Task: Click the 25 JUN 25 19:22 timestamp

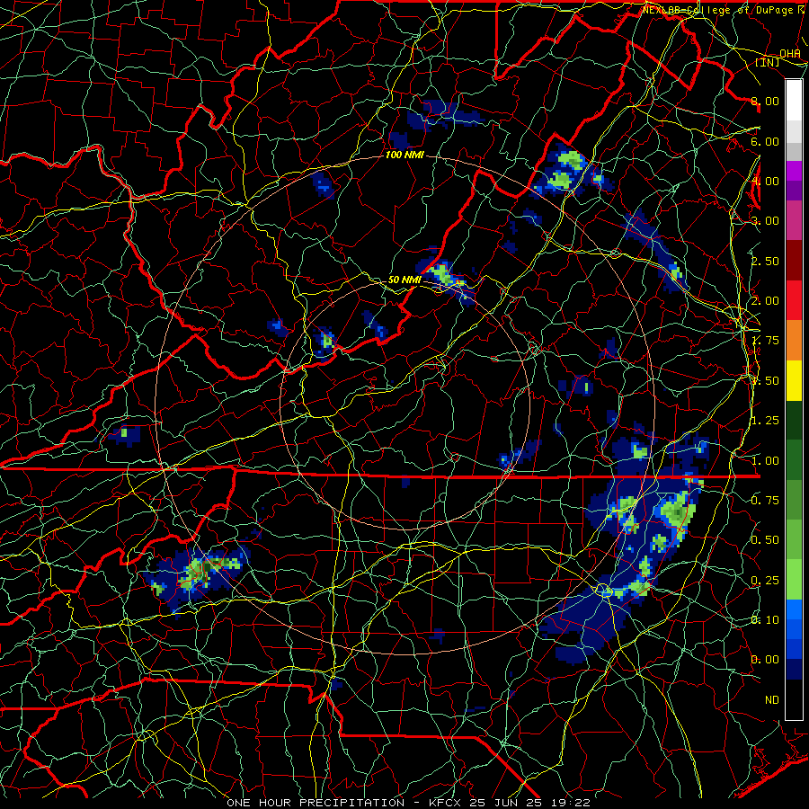Action: coord(531,803)
